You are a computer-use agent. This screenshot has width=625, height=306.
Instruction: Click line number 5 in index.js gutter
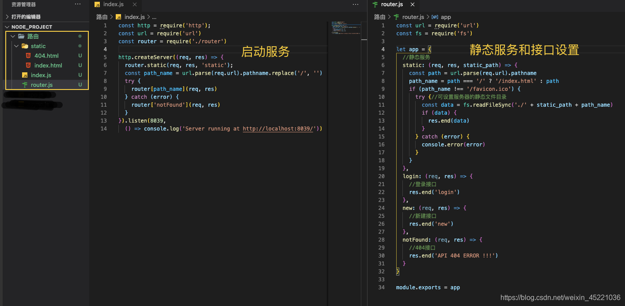[105, 57]
